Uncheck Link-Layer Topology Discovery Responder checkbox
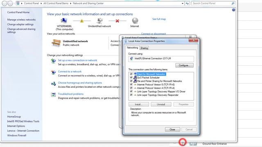 point(131,95)
